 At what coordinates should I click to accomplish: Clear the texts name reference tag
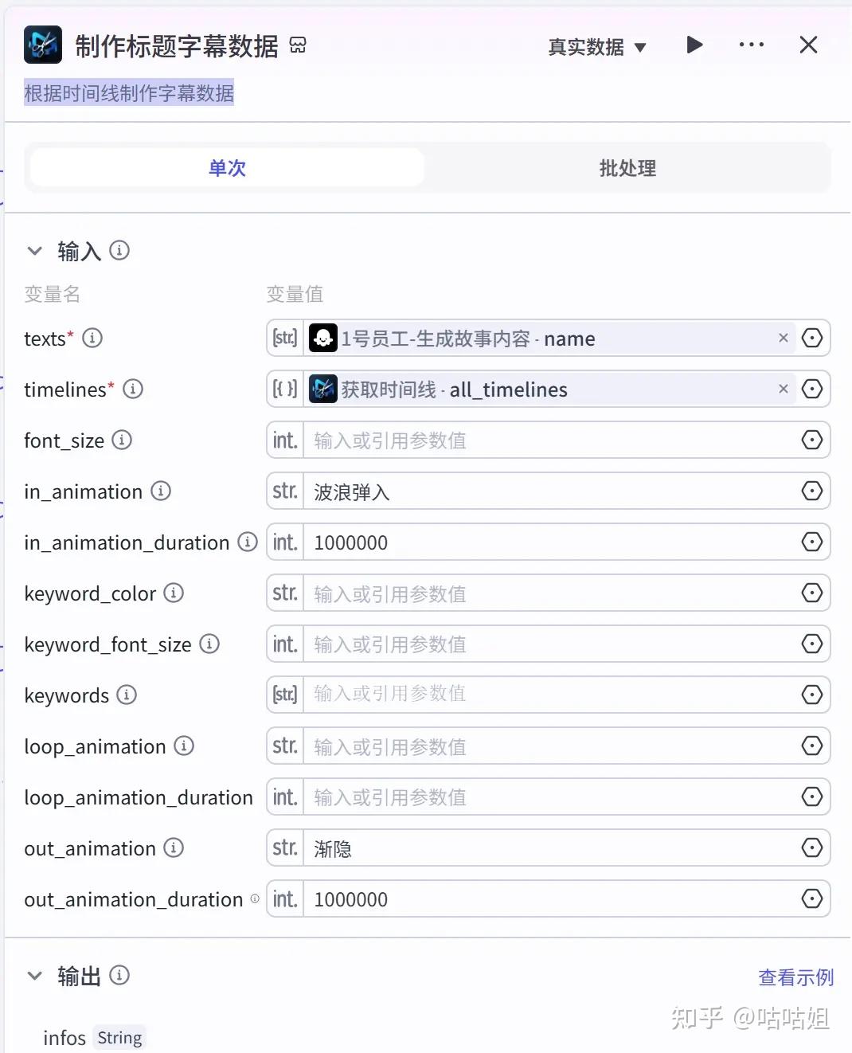tap(783, 338)
